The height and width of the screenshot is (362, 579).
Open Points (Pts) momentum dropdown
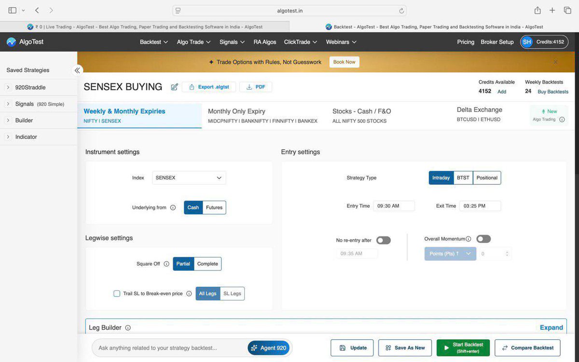(450, 253)
